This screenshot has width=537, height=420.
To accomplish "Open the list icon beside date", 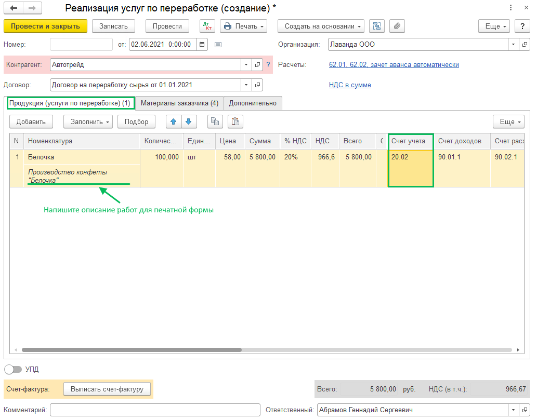I will pos(218,45).
